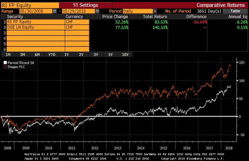249x161 pixels.
Task: Open the 97) Settings menu
Action: click(86, 5)
